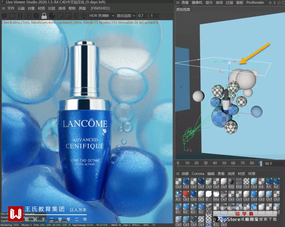Click the viewport rotate camera icon

pos(279,3)
